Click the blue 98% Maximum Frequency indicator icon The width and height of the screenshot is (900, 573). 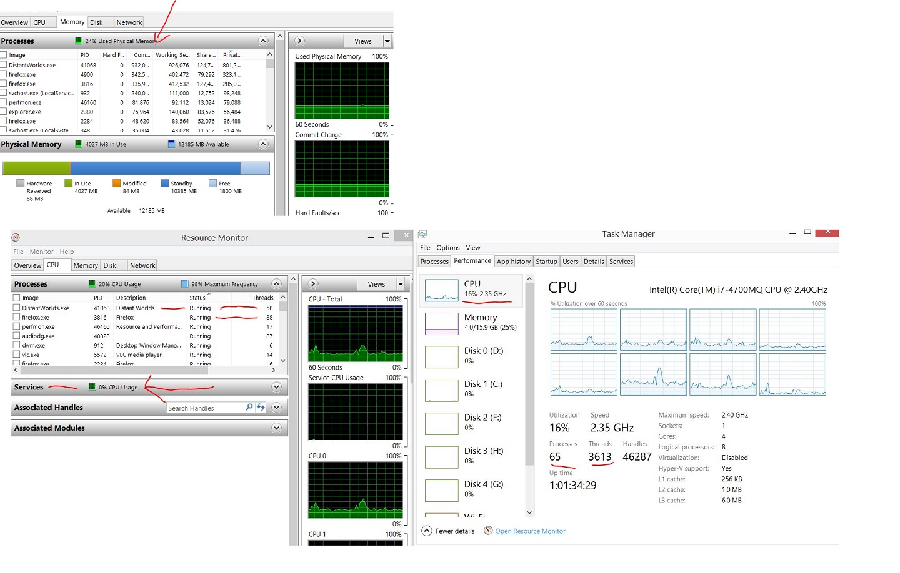click(x=184, y=283)
